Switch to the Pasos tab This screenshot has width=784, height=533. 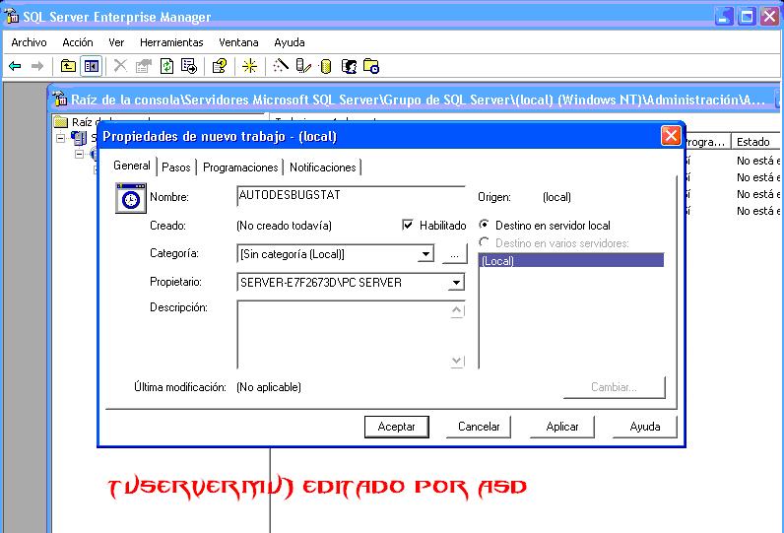[176, 167]
